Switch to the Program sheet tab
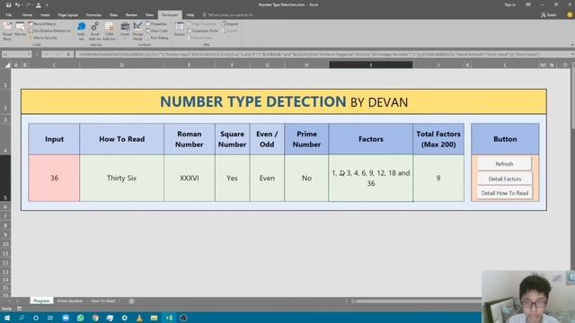Image resolution: width=575 pixels, height=323 pixels. click(41, 301)
